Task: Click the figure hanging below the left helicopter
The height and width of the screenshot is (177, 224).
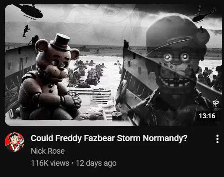Action: pyautogui.click(x=26, y=31)
